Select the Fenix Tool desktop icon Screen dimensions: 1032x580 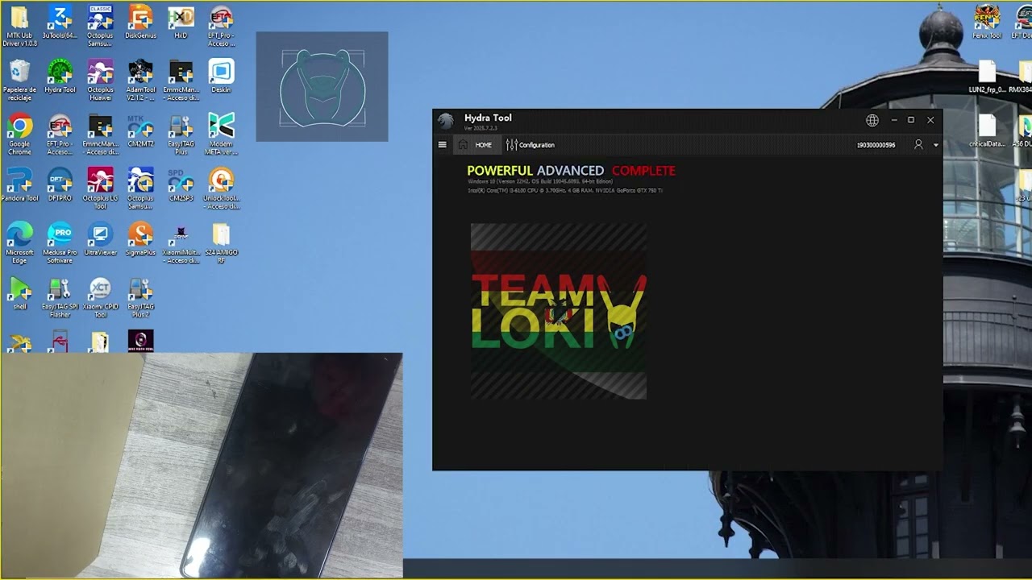click(987, 23)
